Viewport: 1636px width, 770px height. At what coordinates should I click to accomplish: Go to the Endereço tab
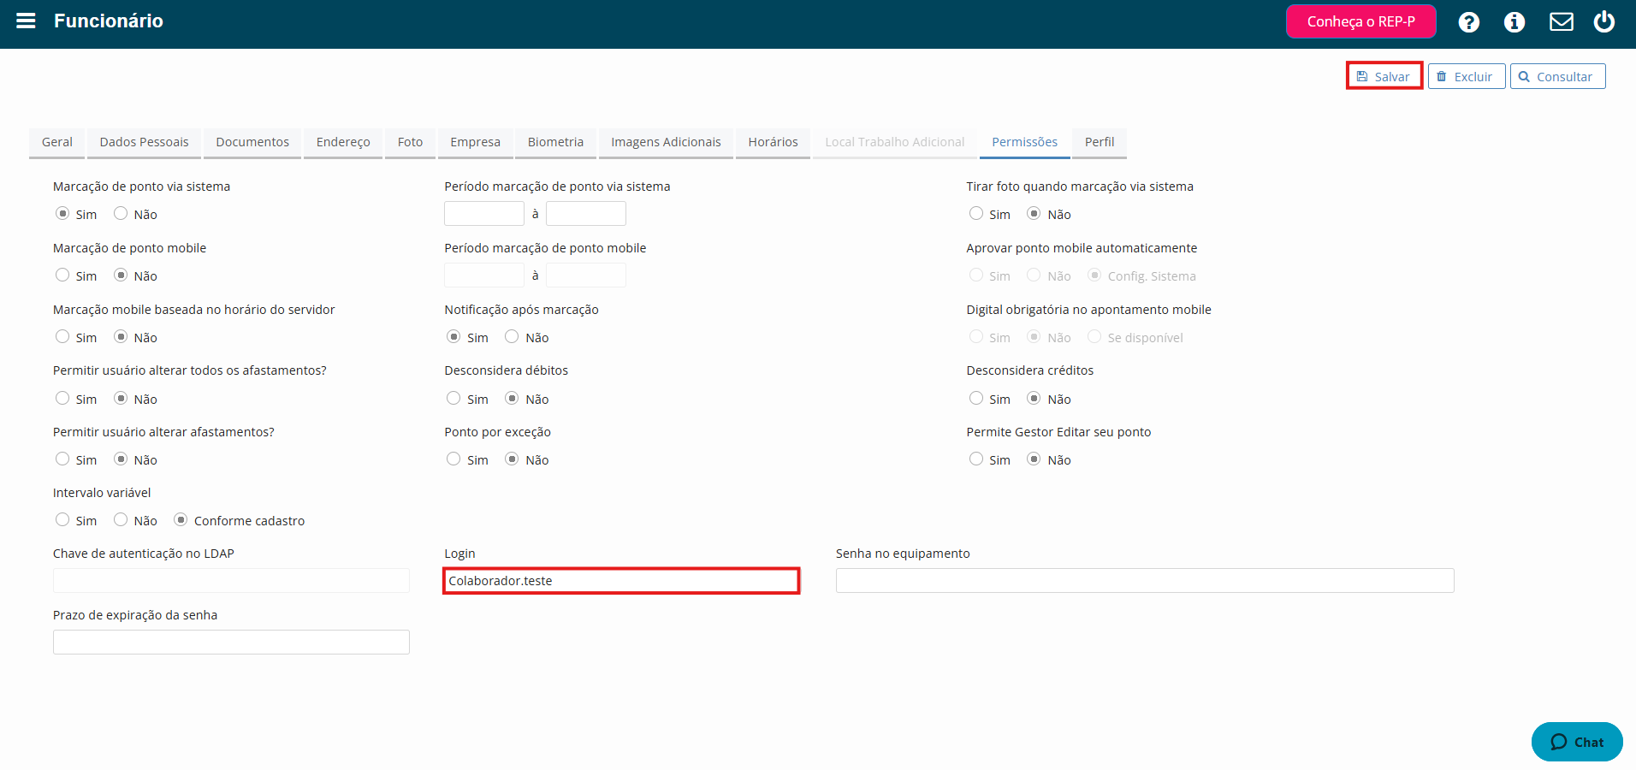pos(343,142)
